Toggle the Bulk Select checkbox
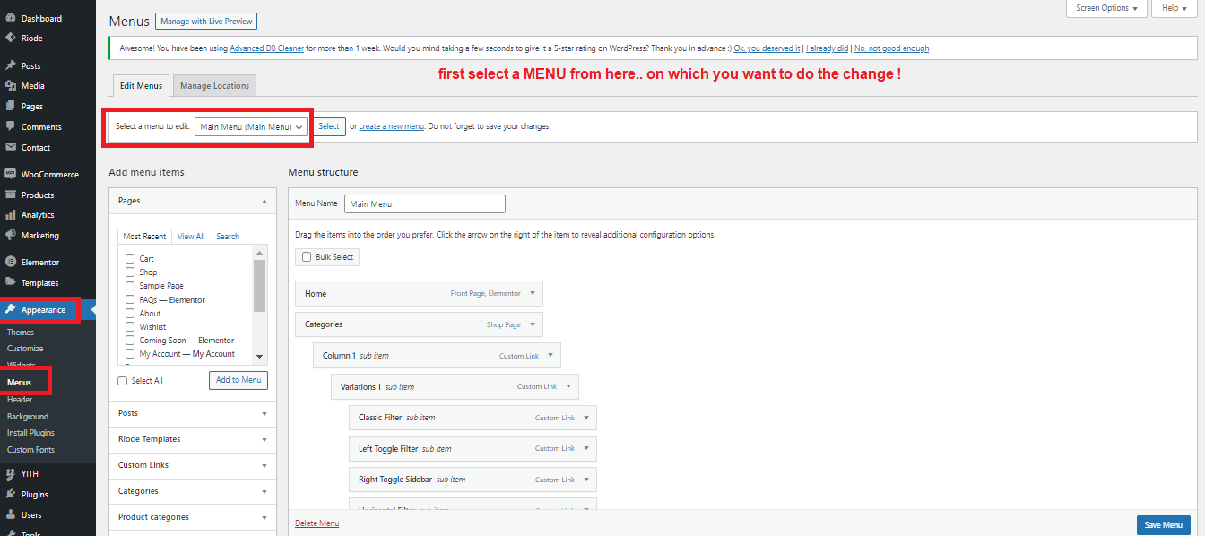 pos(307,256)
